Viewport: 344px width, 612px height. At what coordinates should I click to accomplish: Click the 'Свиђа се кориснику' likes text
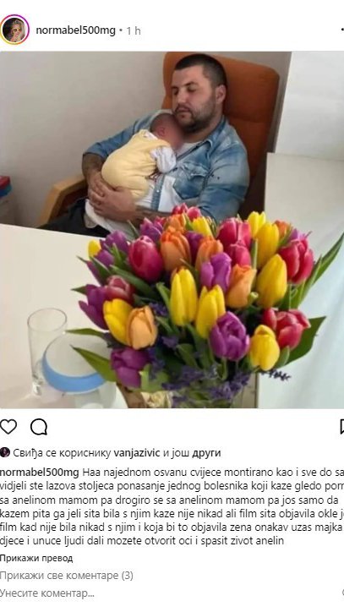(62, 453)
